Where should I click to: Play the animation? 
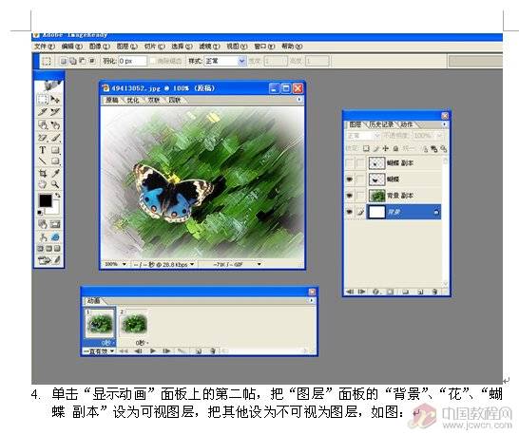153,351
